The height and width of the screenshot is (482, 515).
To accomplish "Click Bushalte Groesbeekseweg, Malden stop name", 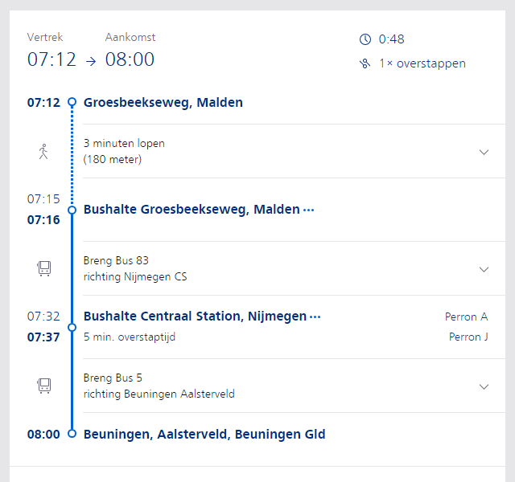I will (x=192, y=210).
